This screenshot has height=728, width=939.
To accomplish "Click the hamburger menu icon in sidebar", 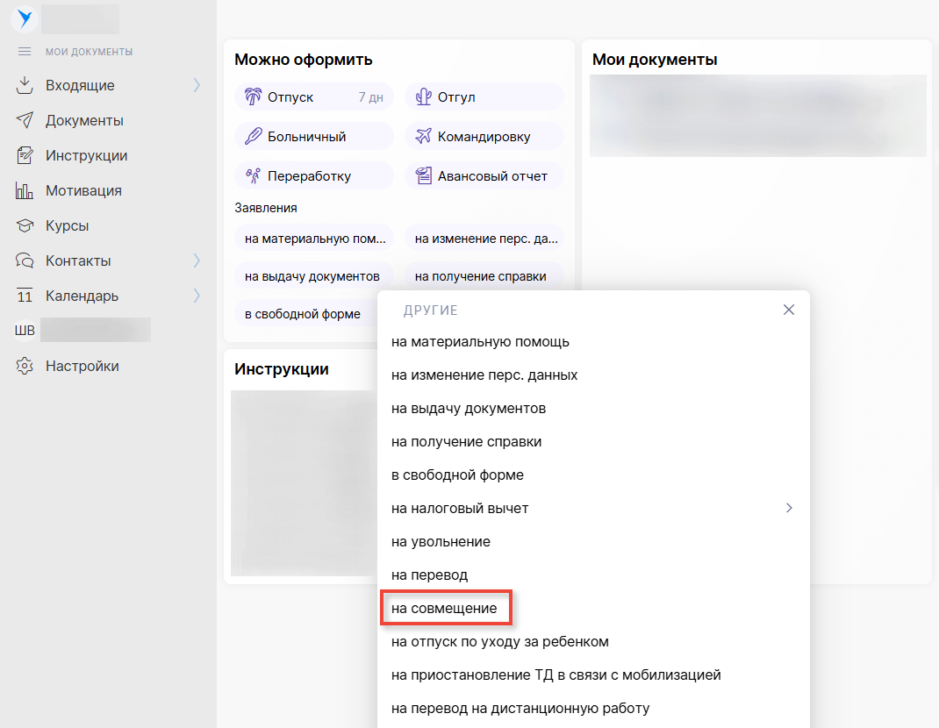I will [x=25, y=52].
